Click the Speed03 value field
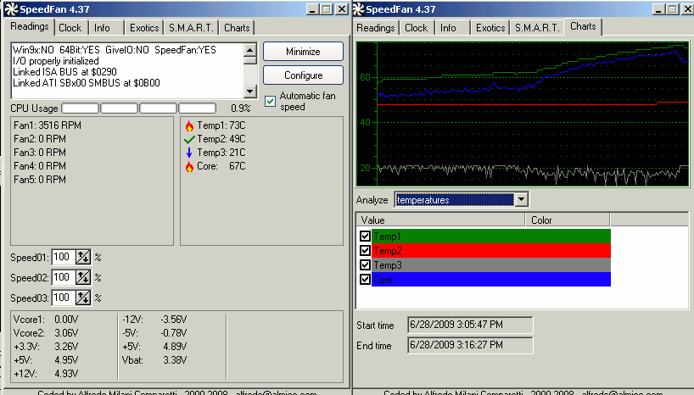694x395 pixels. (x=64, y=298)
